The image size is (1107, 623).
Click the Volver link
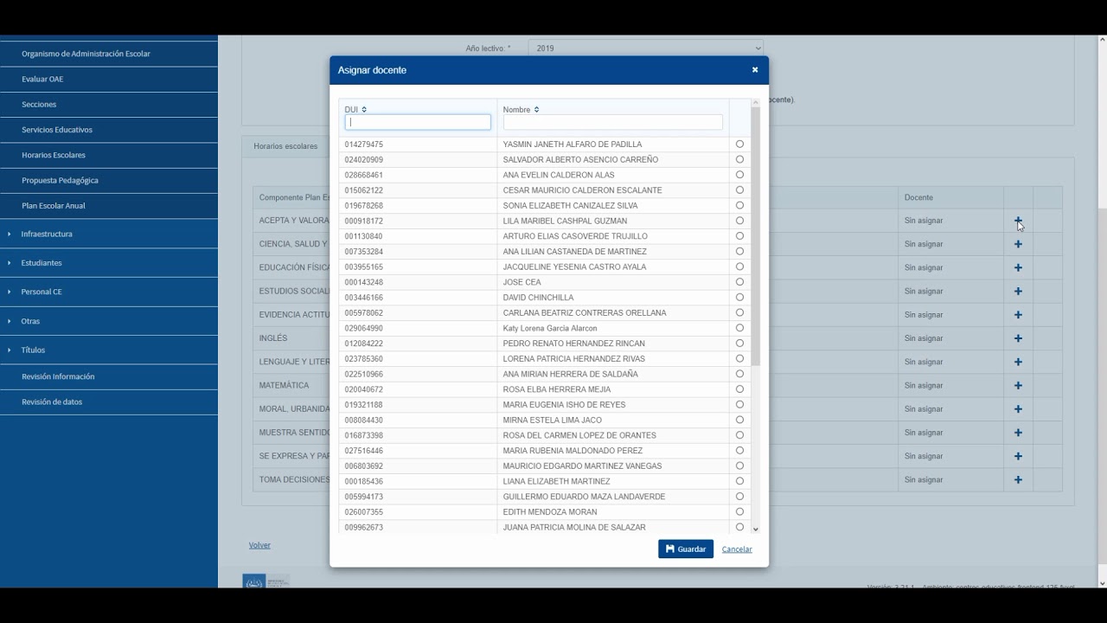point(259,545)
